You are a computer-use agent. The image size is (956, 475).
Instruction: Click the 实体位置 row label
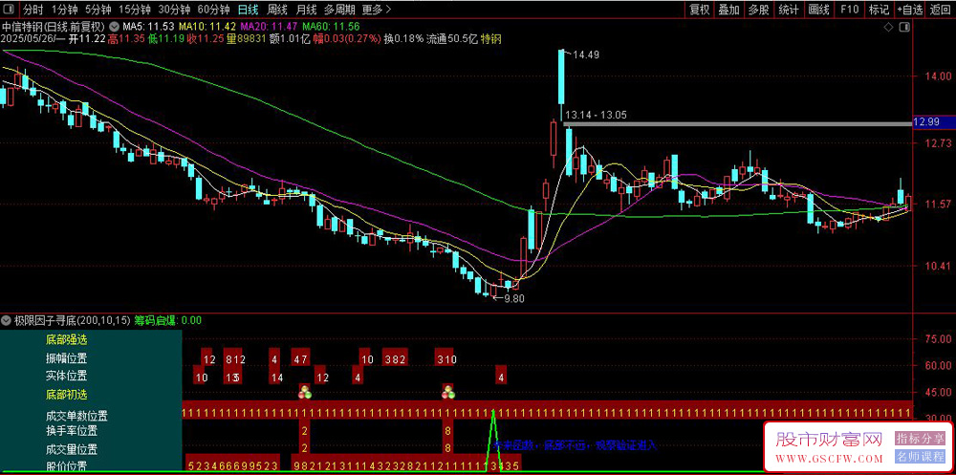(66, 375)
